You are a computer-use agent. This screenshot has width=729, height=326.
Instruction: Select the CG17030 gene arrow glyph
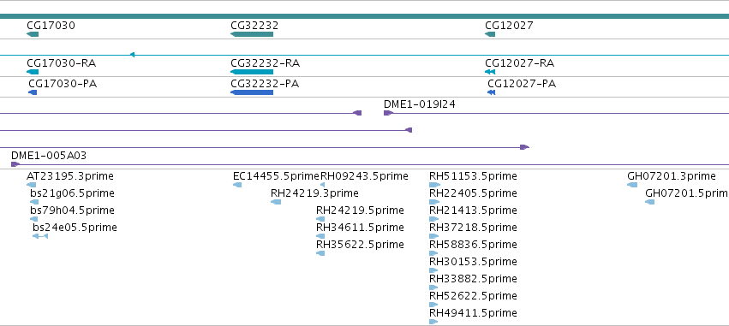[x=33, y=34]
